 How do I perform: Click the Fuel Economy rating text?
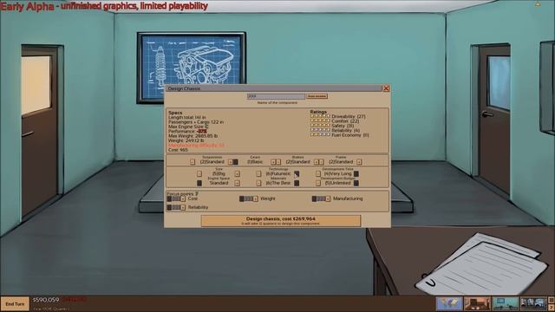(x=350, y=135)
